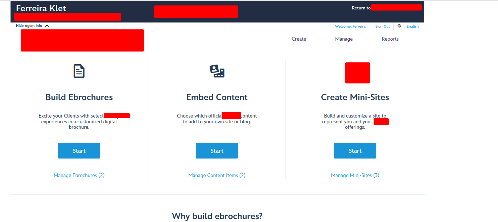
Task: Click the Embed Content media icon
Action: 217,71
